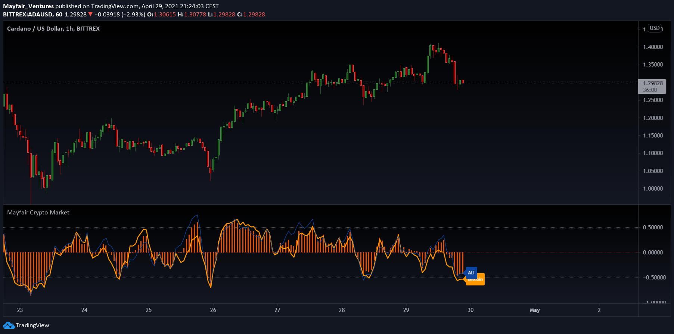Select the orange Bitcoin line label
This screenshot has height=334, width=674.
(475, 280)
